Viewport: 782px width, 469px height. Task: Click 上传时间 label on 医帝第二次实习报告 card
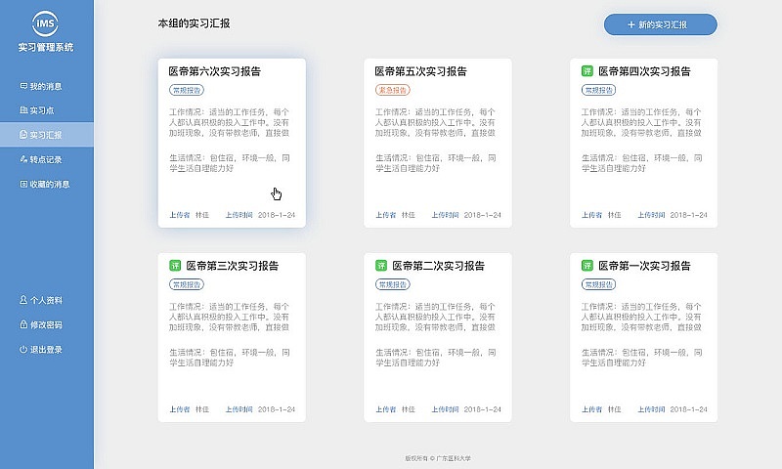coord(446,409)
